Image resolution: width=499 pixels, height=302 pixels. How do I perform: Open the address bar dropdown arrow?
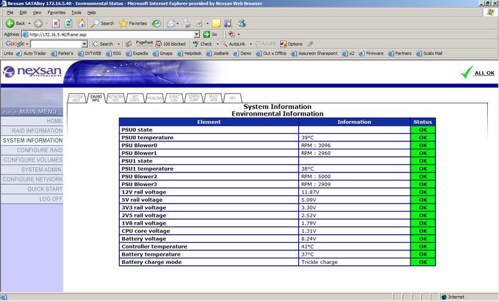pyautogui.click(x=196, y=34)
